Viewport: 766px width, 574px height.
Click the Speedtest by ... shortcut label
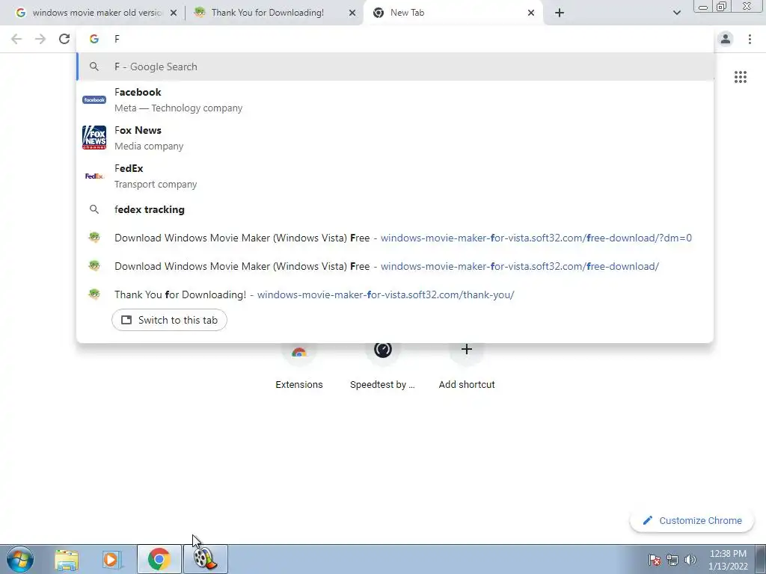click(x=382, y=385)
